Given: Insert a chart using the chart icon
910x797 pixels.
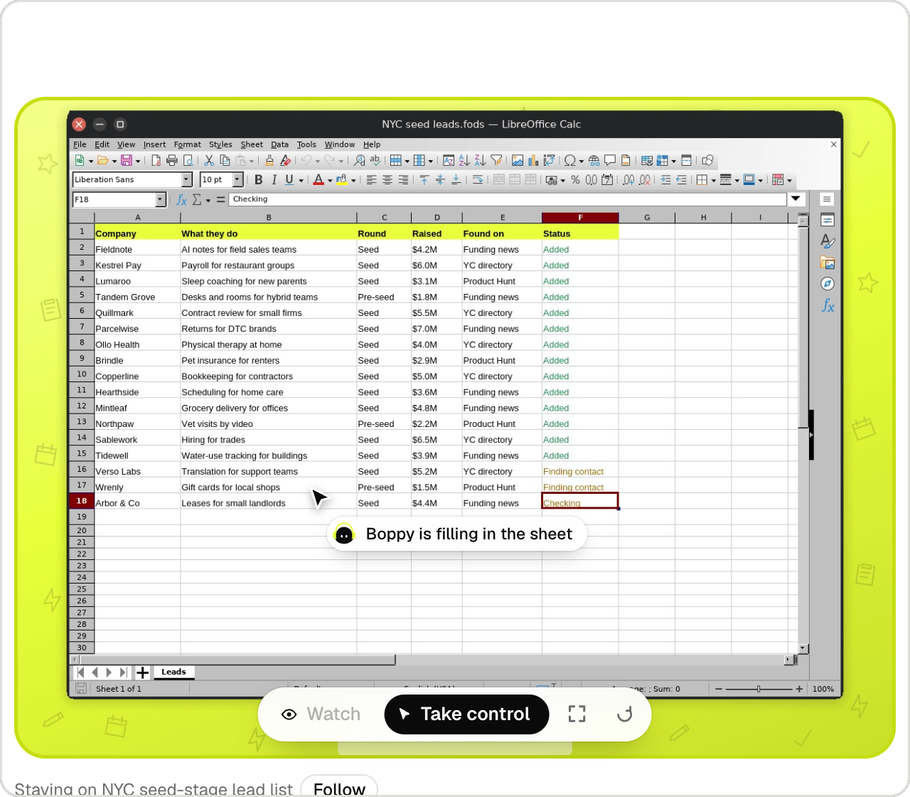Looking at the screenshot, I should coord(533,161).
